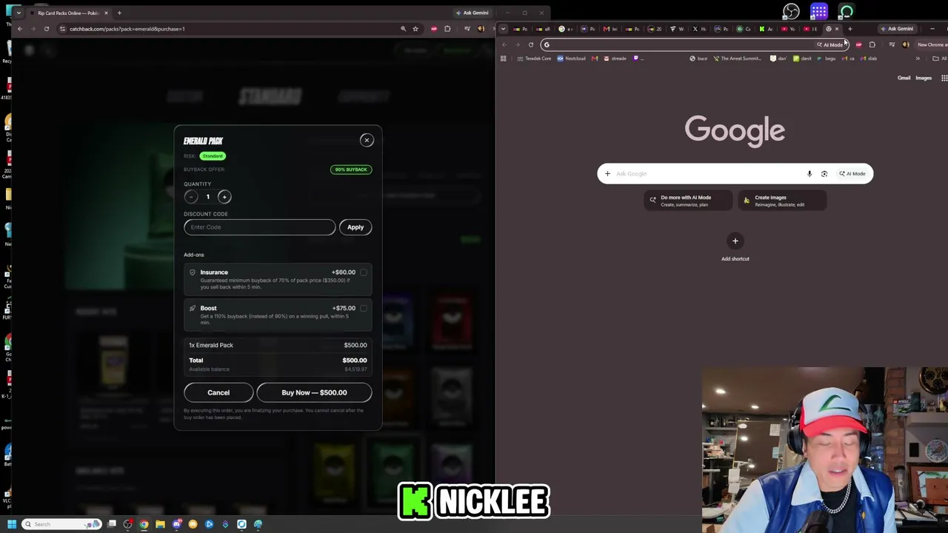Click Ask Gemini in the Google window
Screen dimensions: 948x533
898,29
